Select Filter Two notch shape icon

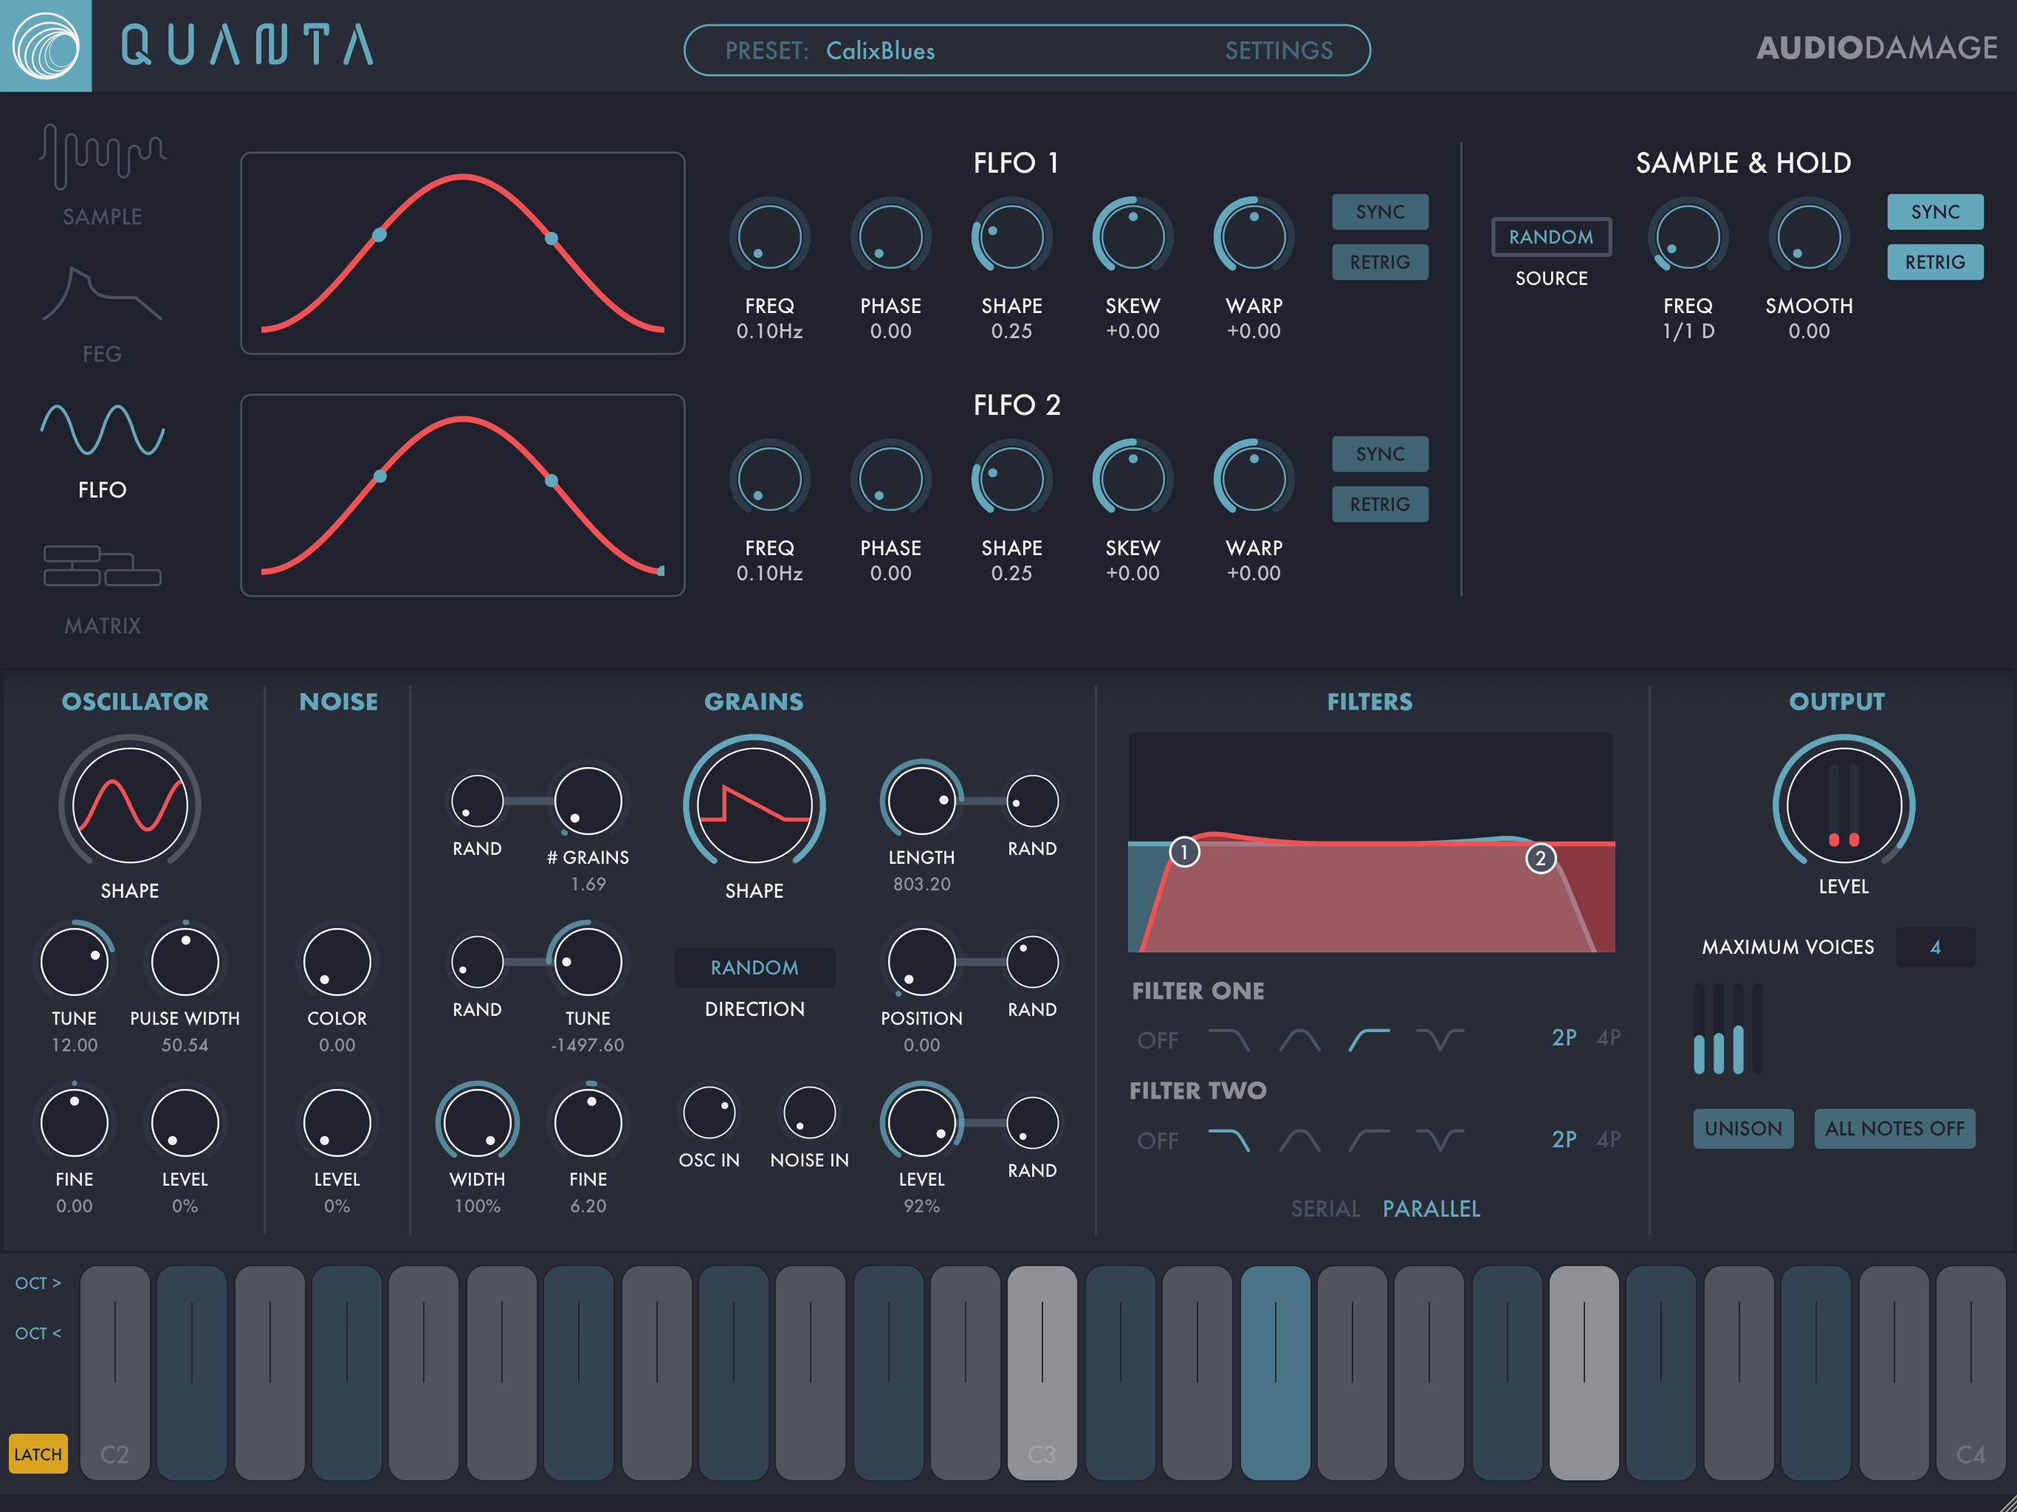1439,1140
